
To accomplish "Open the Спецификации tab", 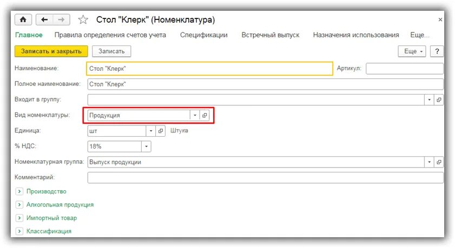I will tap(204, 35).
